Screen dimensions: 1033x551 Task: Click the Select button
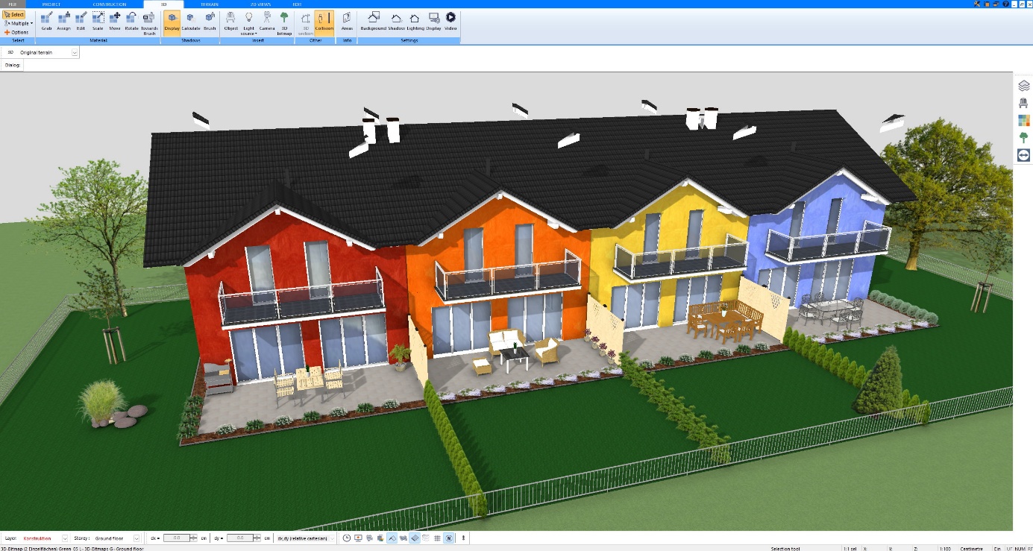click(15, 13)
